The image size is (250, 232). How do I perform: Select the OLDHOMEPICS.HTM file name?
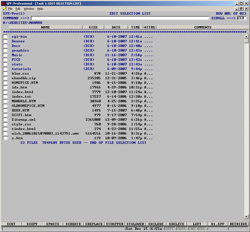pos(28,106)
